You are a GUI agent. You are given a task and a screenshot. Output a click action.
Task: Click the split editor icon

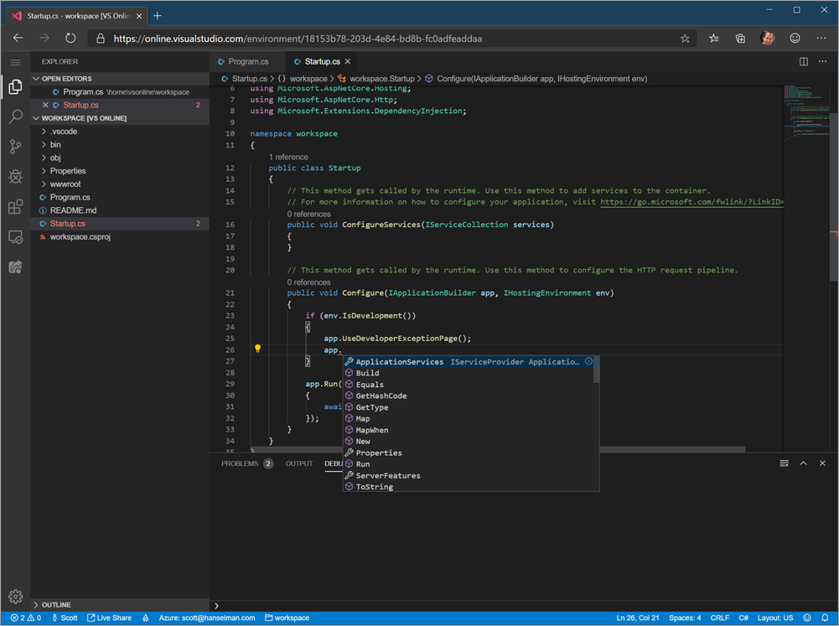[x=803, y=61]
